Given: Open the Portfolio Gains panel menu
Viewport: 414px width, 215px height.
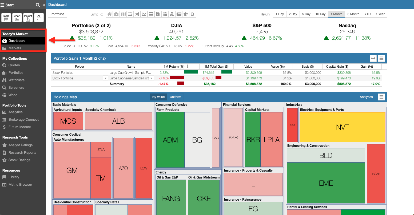Looking at the screenshot, I should (x=381, y=58).
